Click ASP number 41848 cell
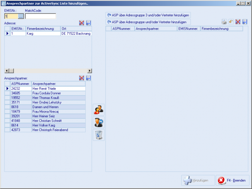This screenshot has width=252, height=189. point(21,121)
